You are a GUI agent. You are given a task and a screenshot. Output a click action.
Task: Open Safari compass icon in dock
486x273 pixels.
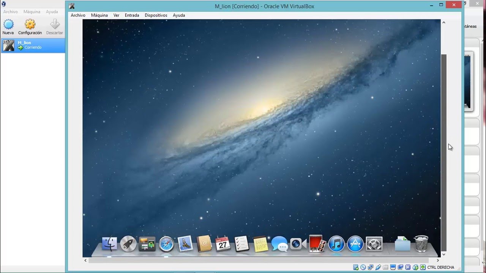point(166,244)
